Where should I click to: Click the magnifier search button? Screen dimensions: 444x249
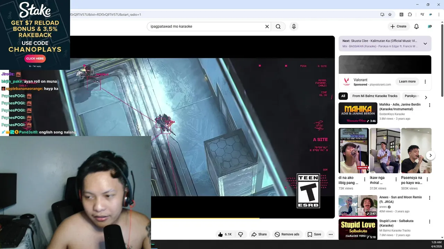click(278, 26)
